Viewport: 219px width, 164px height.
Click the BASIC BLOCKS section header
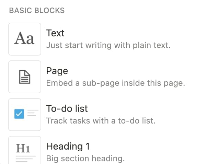[37, 10]
